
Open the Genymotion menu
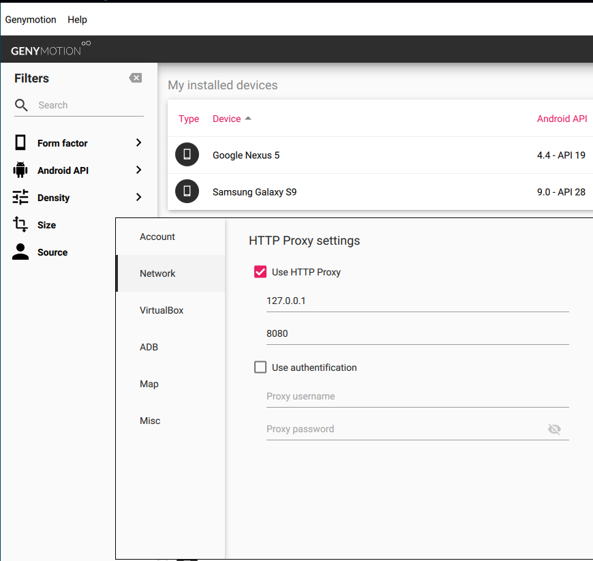tap(31, 20)
